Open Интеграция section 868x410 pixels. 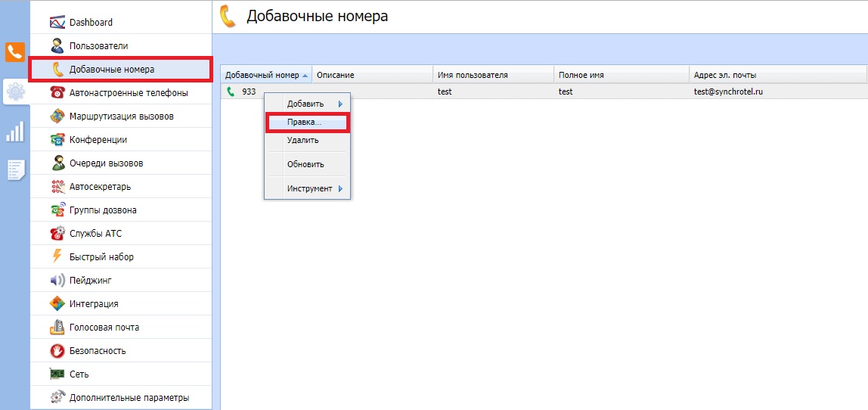pyautogui.click(x=121, y=303)
